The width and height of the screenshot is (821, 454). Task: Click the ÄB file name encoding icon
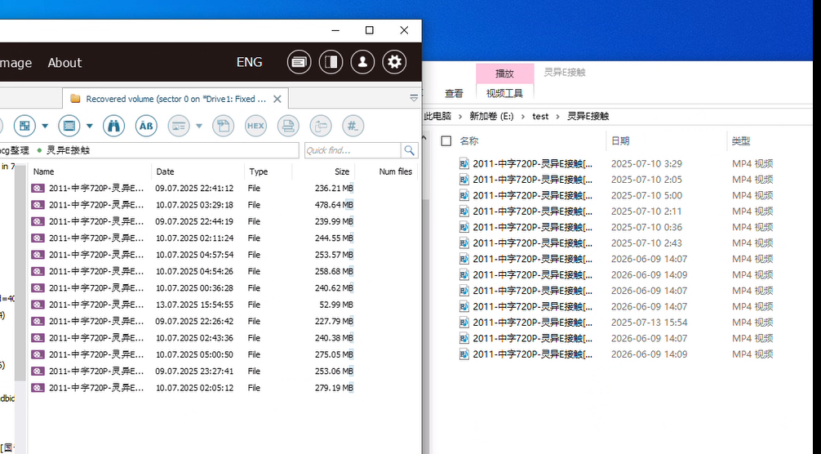(146, 126)
